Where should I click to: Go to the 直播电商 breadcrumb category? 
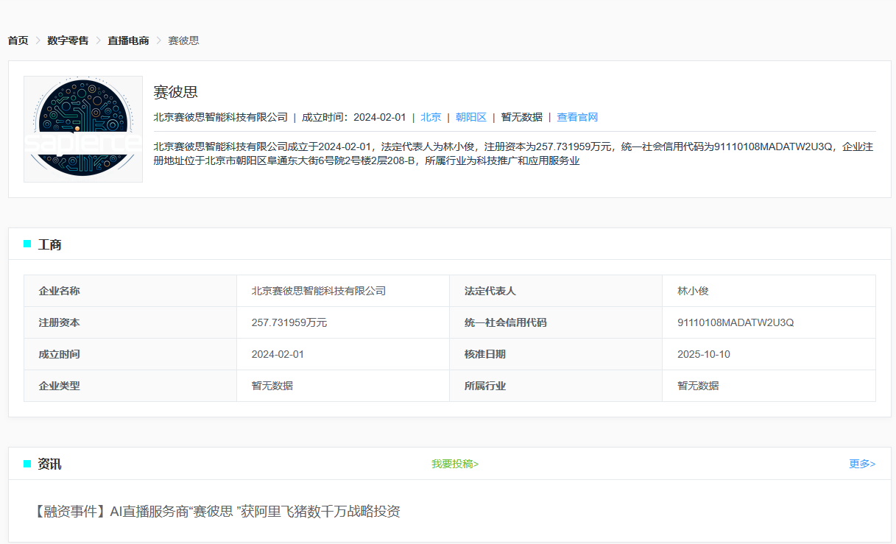128,40
